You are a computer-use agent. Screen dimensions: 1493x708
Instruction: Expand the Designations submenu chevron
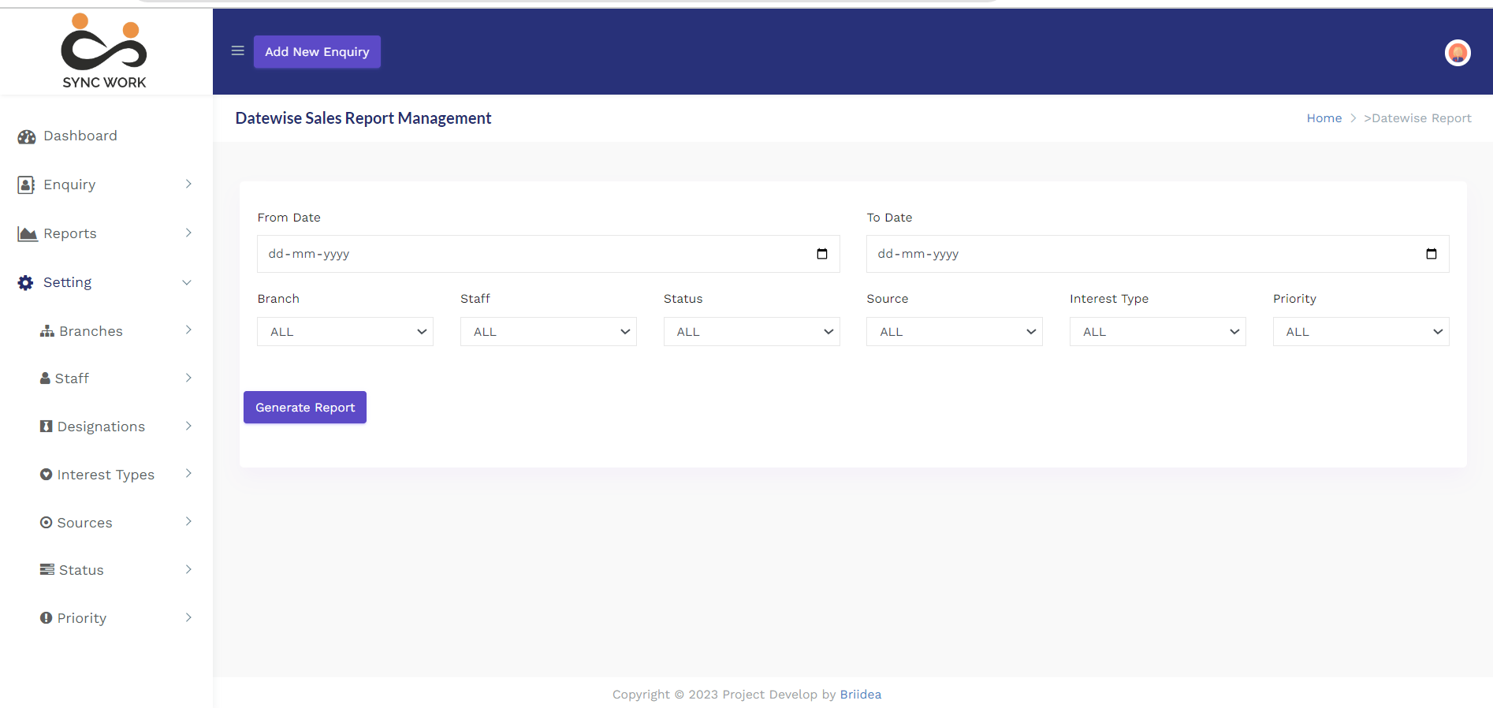coord(188,426)
